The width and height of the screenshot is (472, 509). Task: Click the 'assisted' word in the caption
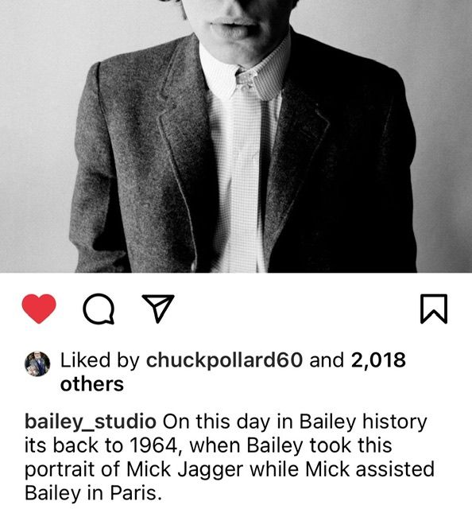click(395, 469)
